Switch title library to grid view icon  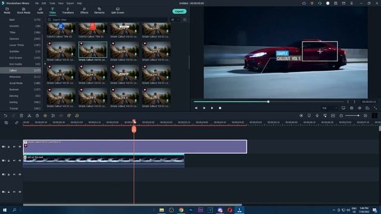pos(185,20)
